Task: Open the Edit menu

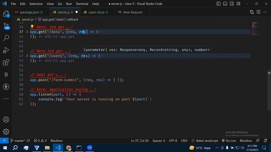Action: point(22,4)
